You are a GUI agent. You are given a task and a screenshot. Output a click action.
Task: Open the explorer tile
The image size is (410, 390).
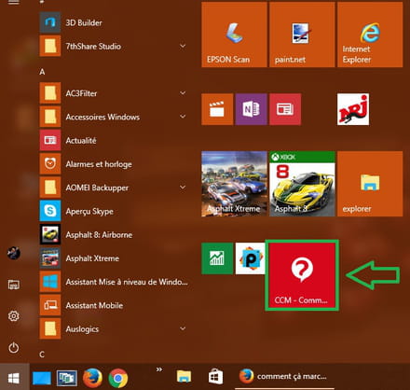coord(370,184)
